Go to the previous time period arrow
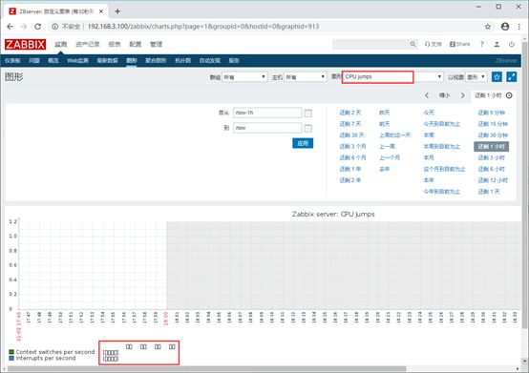The height and width of the screenshot is (373, 529). 427,95
